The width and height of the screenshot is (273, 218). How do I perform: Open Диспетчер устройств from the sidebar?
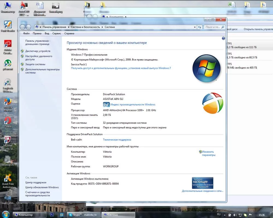[x=38, y=51]
